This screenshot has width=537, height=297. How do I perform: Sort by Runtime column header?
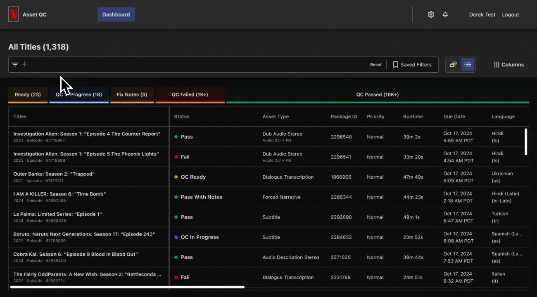point(413,116)
